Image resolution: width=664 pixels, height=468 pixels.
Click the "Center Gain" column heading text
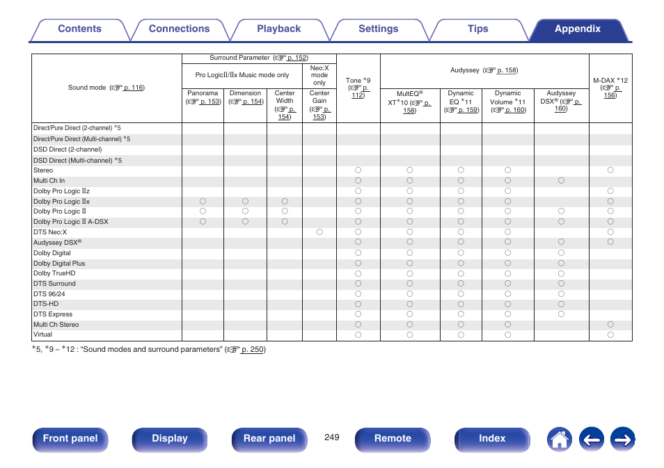pyautogui.click(x=319, y=97)
